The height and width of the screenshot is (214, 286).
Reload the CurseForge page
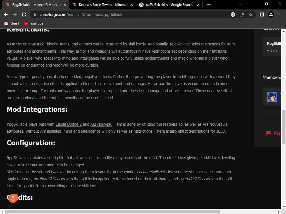coord(24,14)
